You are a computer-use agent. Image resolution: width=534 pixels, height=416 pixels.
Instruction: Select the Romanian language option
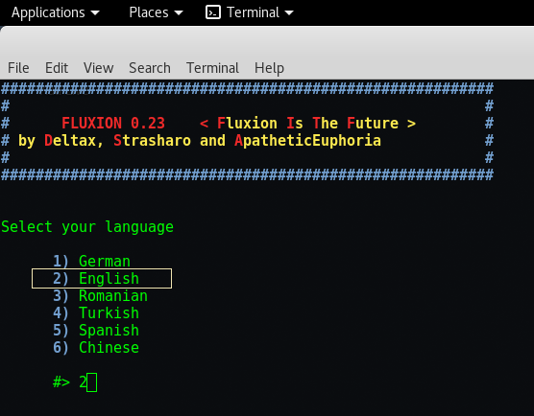pyautogui.click(x=100, y=296)
